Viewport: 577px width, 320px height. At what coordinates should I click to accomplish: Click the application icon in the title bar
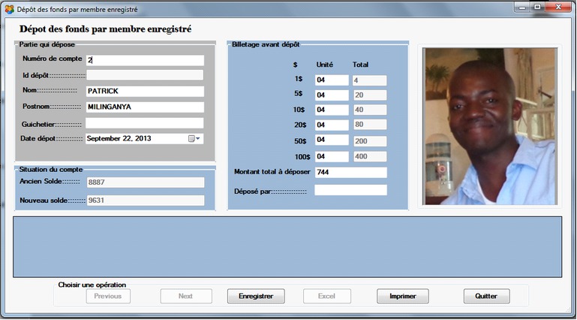pos(9,9)
